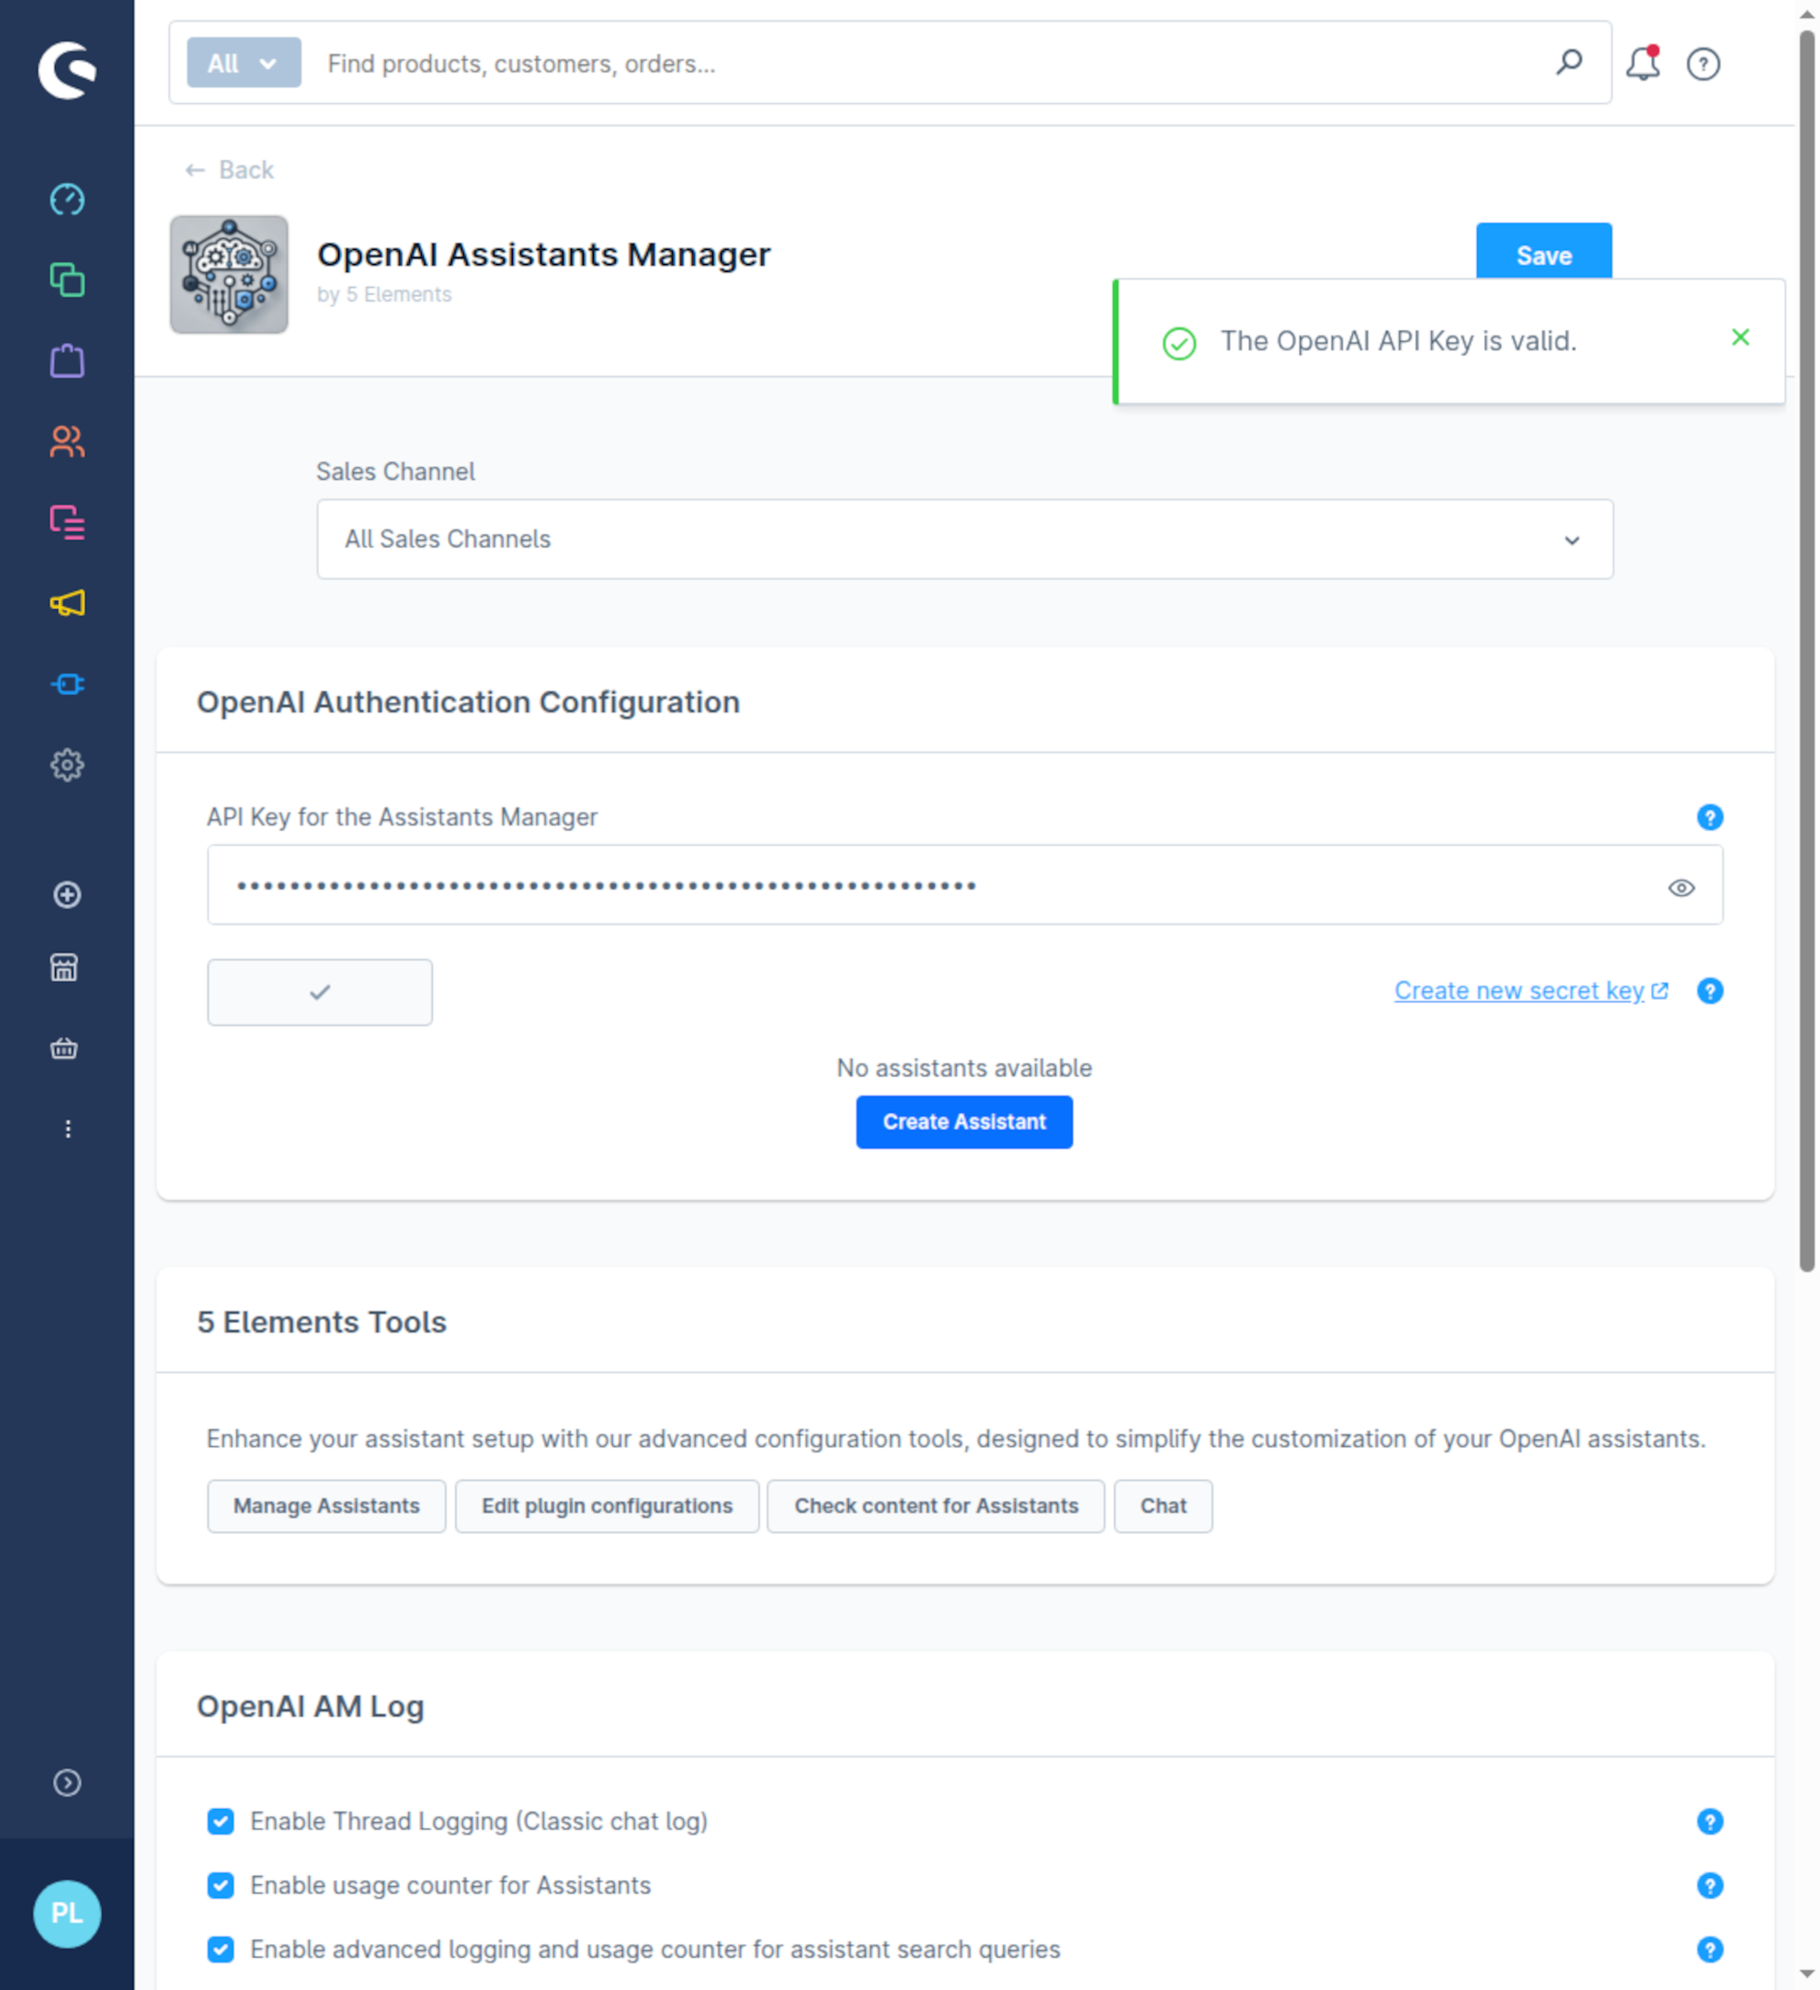
Task: Click the Create Assistant button
Action: click(964, 1122)
